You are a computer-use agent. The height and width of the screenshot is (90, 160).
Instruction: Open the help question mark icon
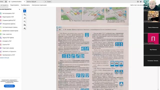click(x=138, y=2)
